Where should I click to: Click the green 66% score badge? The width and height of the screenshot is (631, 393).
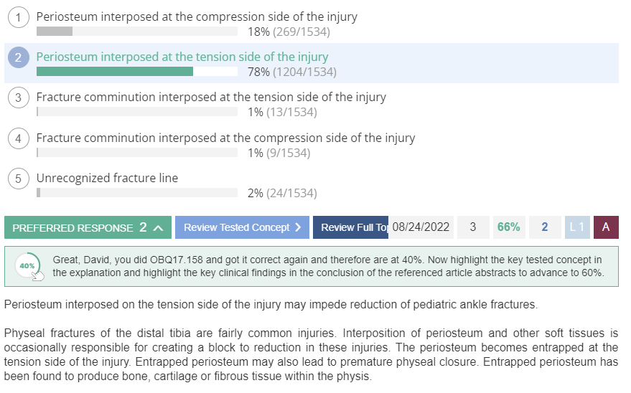[509, 227]
